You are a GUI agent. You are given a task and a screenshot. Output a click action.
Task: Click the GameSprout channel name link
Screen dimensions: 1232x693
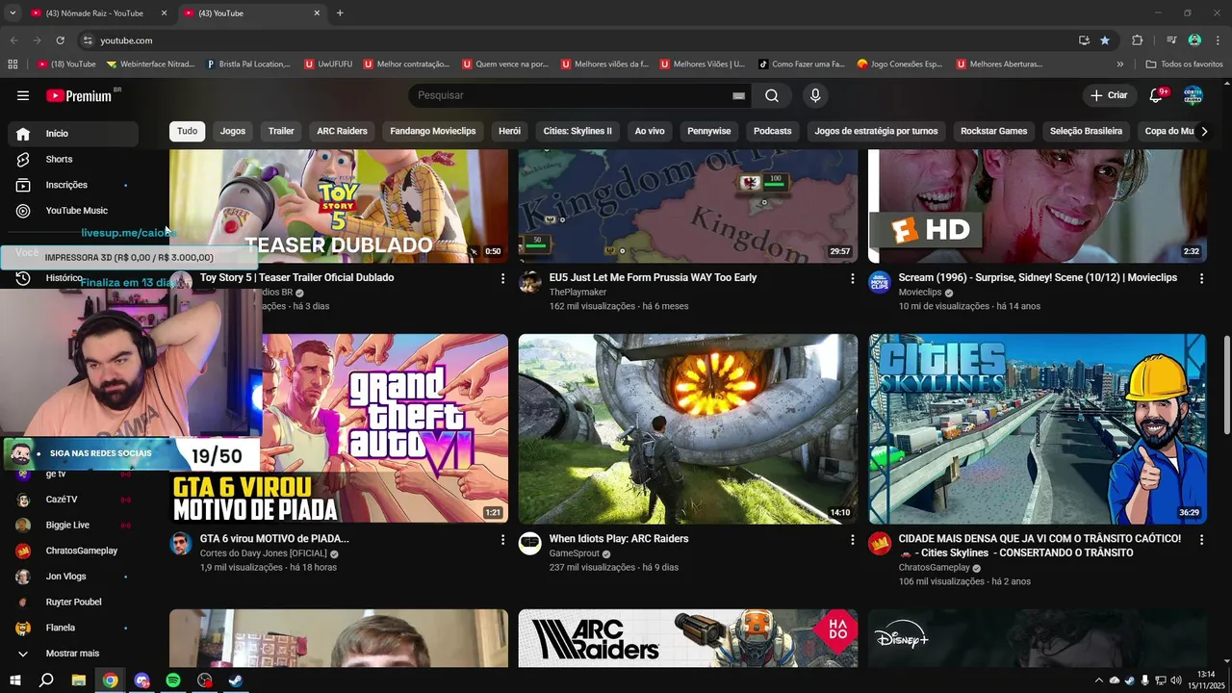pos(575,553)
